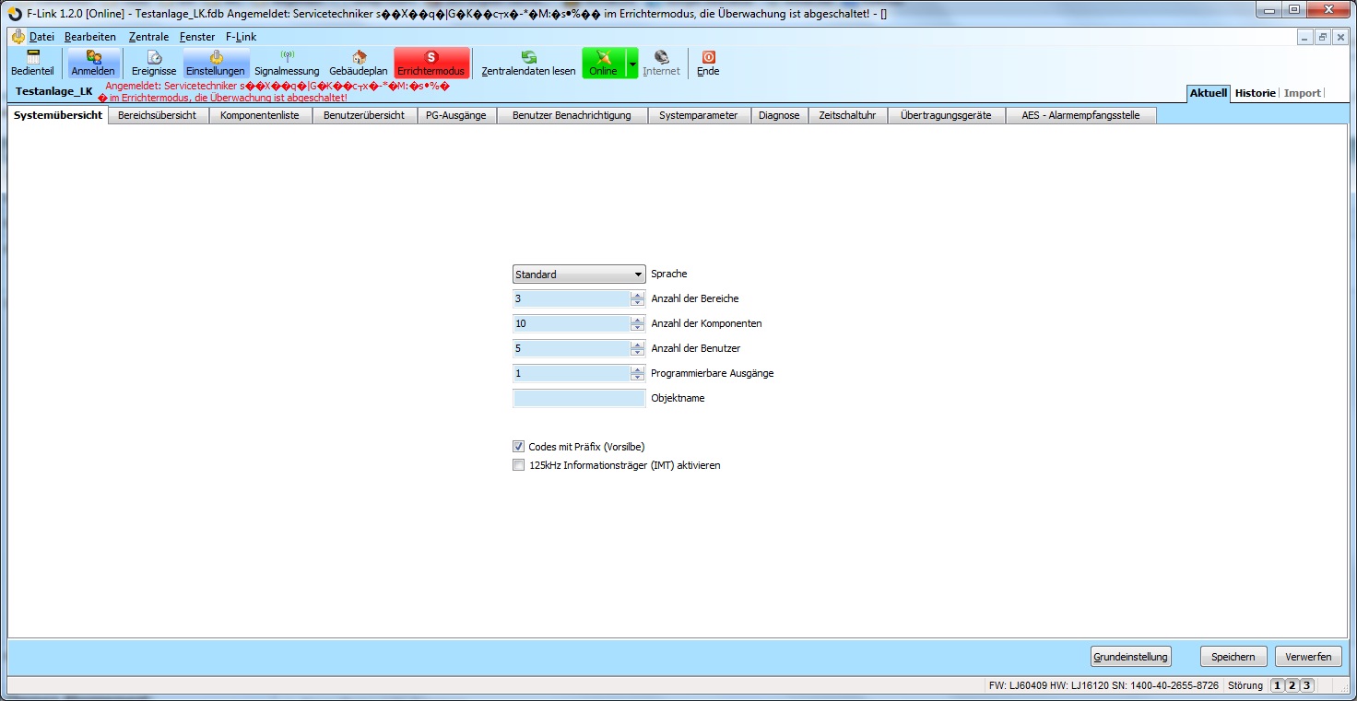
Task: Switch to the Historie view tab
Action: [x=1255, y=93]
